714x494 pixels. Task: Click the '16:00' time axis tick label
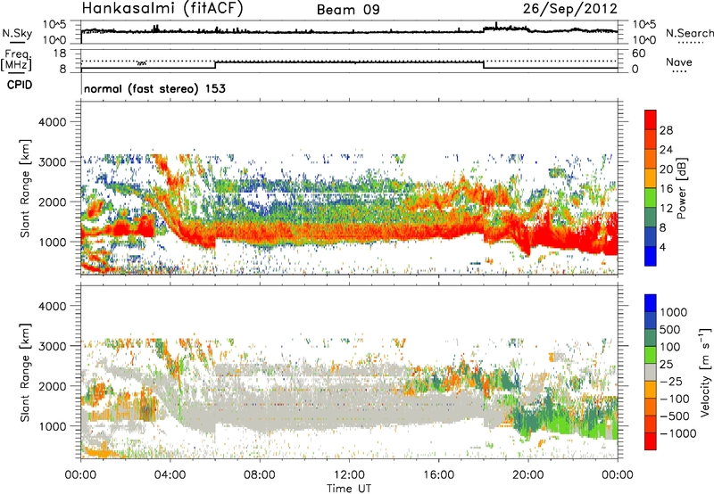tap(438, 475)
